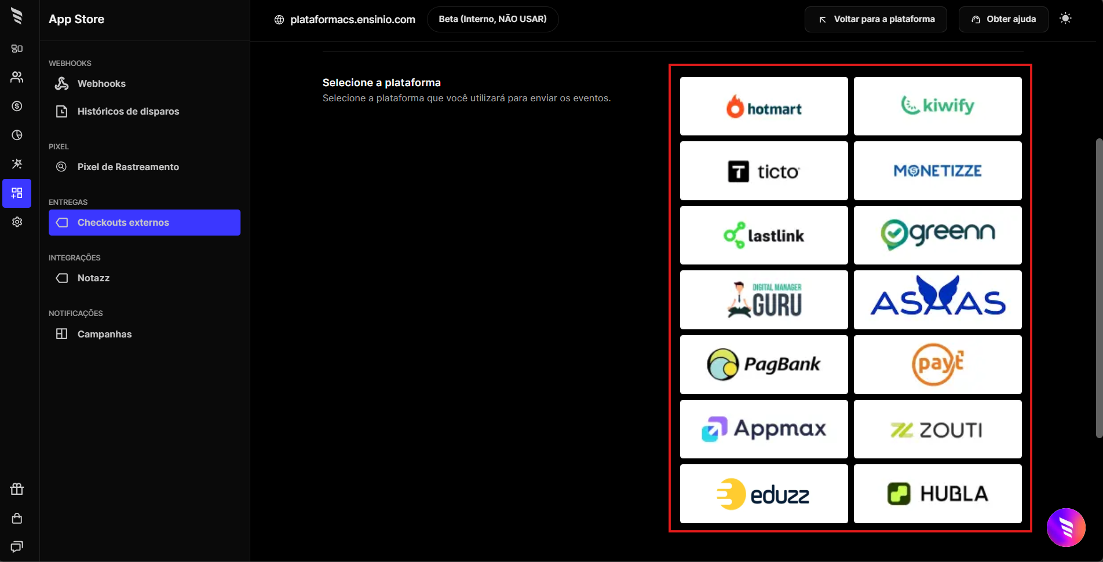Toggle the light/dark theme sun icon
Screen dimensions: 1103x562
(x=1065, y=19)
